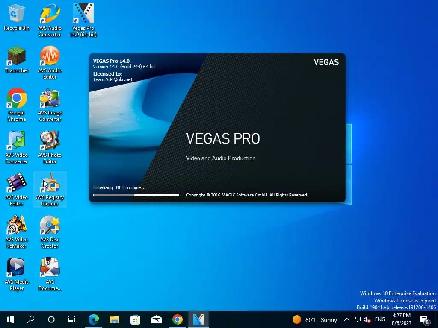Screen dimensions: 438x328
Task: Open the network status tray icon
Action: pyautogui.click(x=357, y=319)
